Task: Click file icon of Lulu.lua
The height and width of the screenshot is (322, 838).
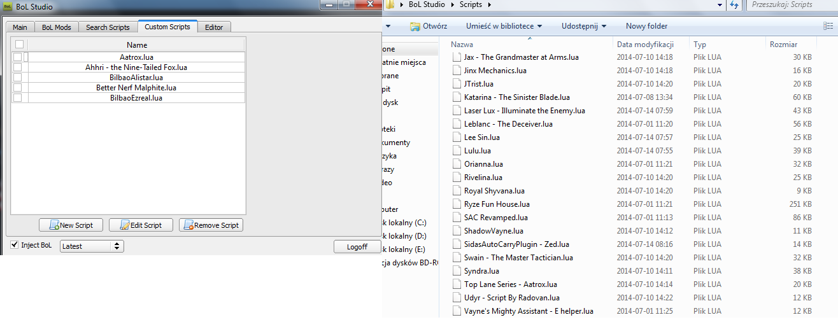Action: pyautogui.click(x=456, y=150)
